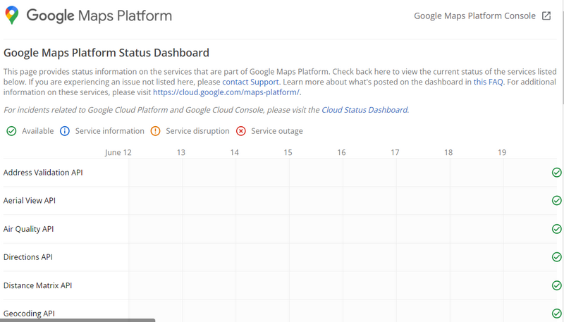
Task: Open the external link icon beside Console
Action: click(546, 16)
